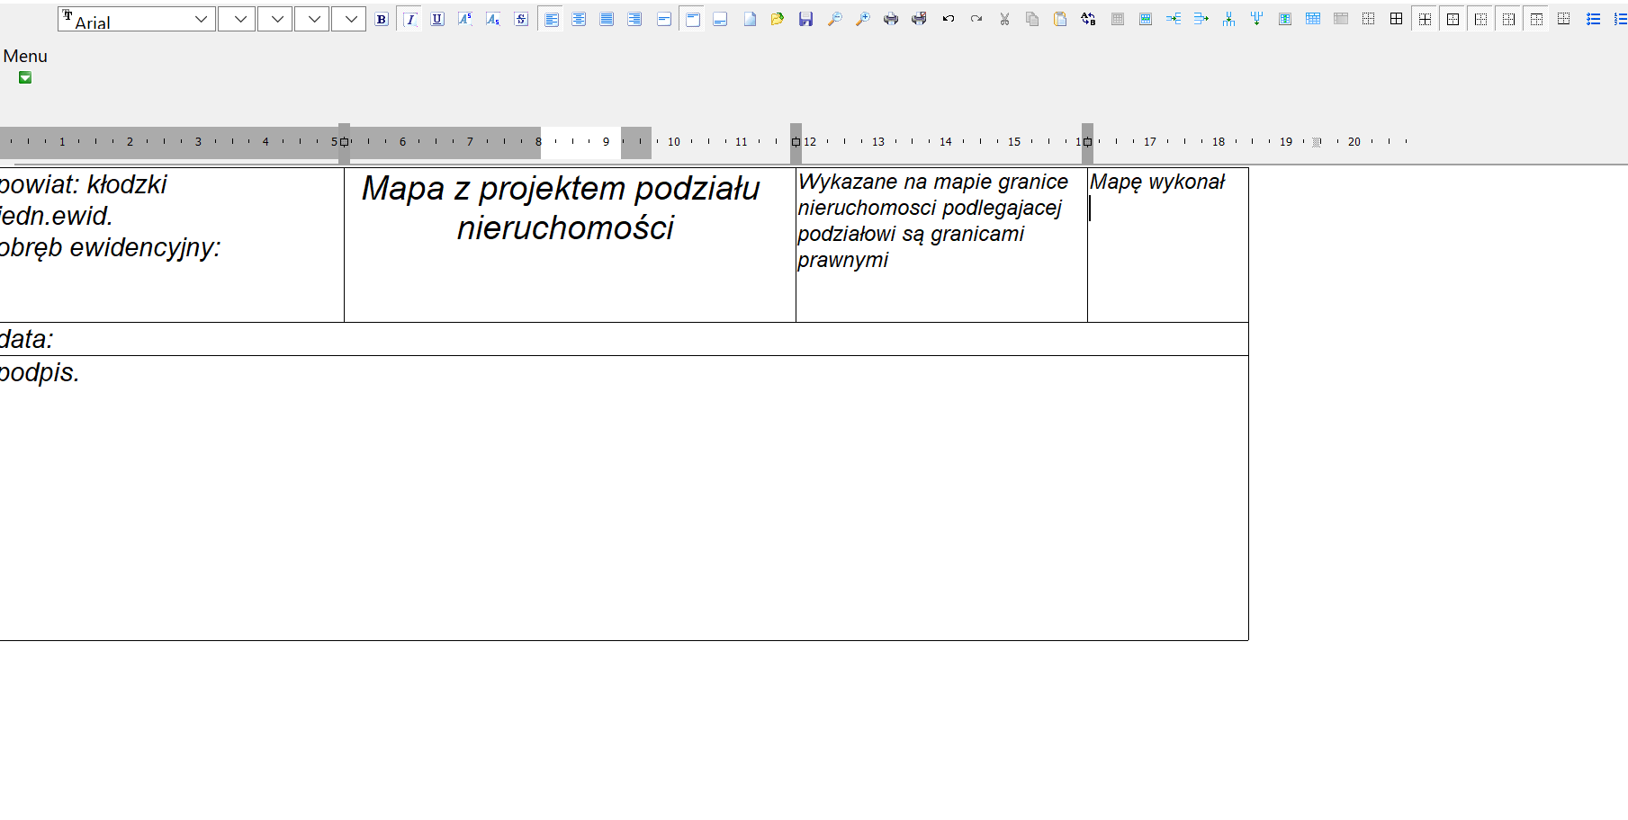Toggle strikethrough text
This screenshot has height=820, width=1628.
(x=521, y=19)
